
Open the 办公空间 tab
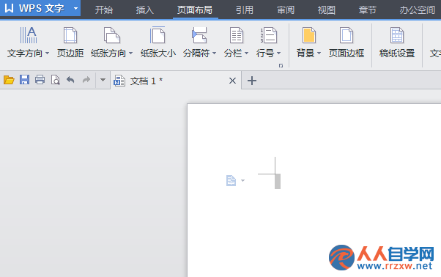click(x=418, y=10)
